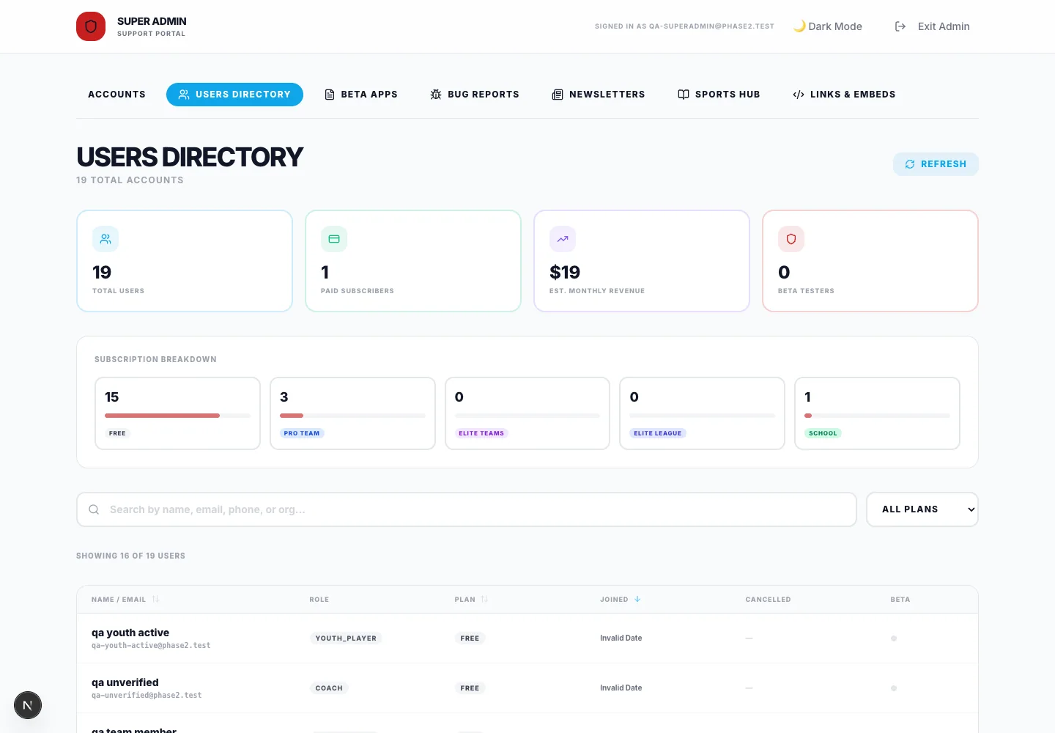Switch to the Beta Apps tab
Screen dimensions: 1055x733
pyautogui.click(x=360, y=95)
